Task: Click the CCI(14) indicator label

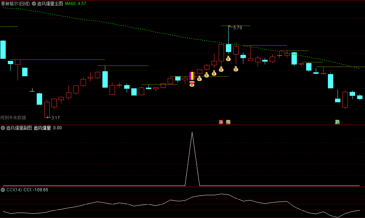Action: pyautogui.click(x=14, y=190)
